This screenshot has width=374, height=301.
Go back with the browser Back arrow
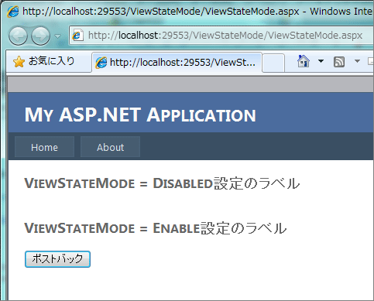[x=18, y=36]
